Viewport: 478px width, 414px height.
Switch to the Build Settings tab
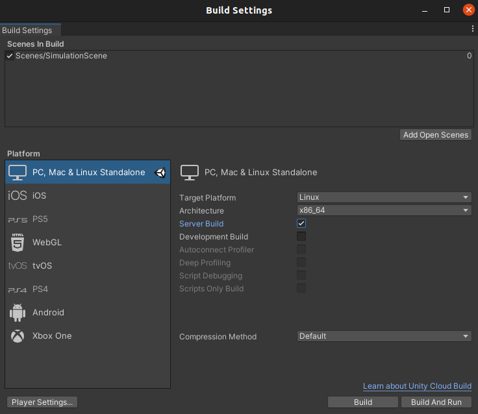click(30, 30)
